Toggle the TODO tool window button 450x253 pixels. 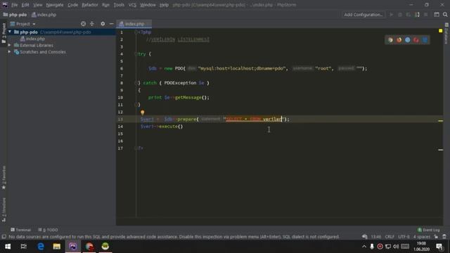pyautogui.click(x=49, y=230)
